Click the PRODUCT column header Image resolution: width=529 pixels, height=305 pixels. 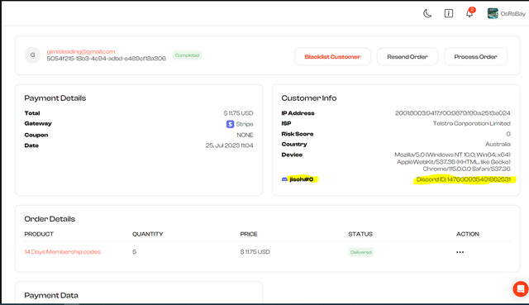point(39,234)
